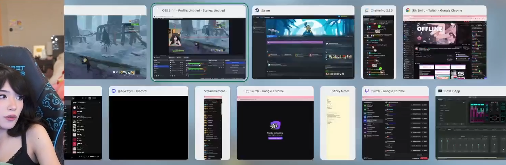
Task: Switch to the Twitch moderator list Chrome preview
Action: tap(395, 123)
